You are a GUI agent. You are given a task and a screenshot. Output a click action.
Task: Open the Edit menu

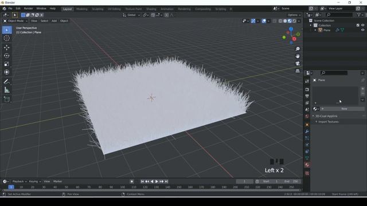tap(18, 9)
